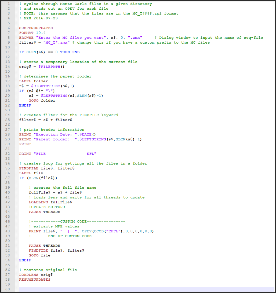Click the BROWSE keyword on line 8
276x293 pixels.
(26, 38)
